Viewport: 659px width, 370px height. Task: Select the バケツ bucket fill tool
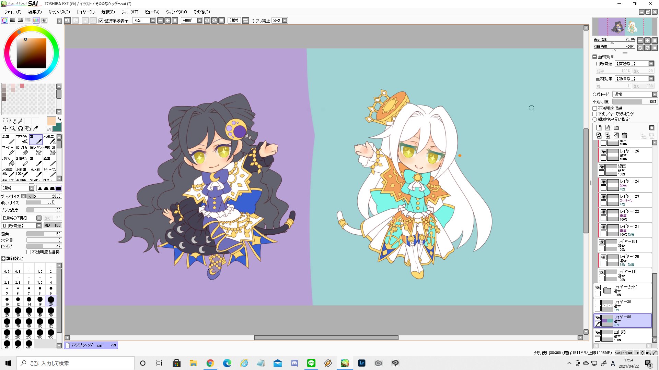tap(8, 161)
